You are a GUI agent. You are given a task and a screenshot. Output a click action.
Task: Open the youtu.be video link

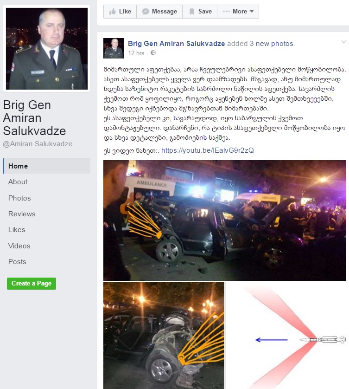pos(208,150)
